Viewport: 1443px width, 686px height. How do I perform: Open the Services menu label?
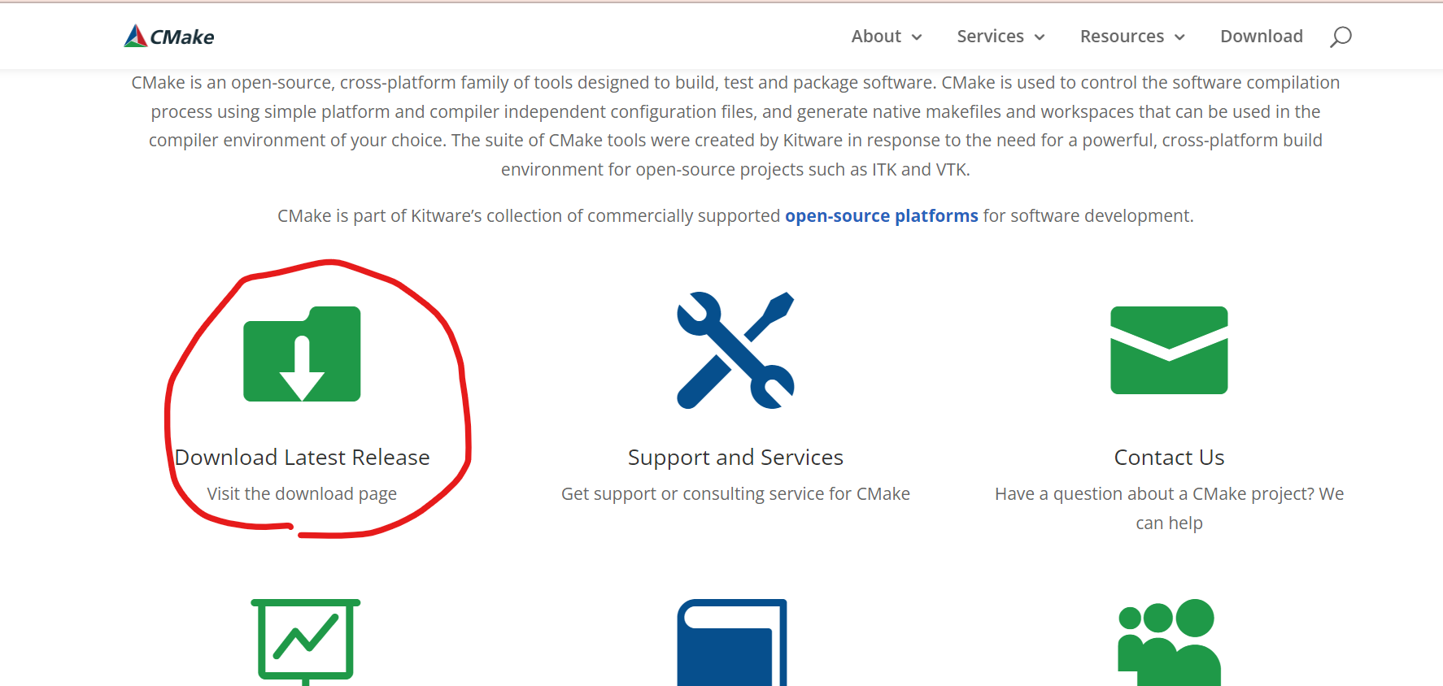(990, 37)
